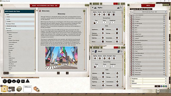Viewport: 171px width, 96px height.
Task: Toggle the Run setting
Action: coord(13,90)
